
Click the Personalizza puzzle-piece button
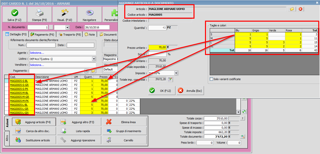pyautogui.click(x=110, y=14)
